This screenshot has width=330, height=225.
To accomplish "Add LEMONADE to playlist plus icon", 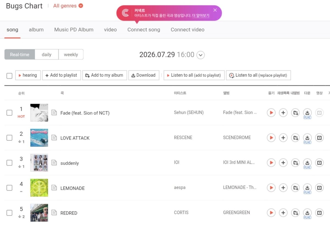I will click(x=283, y=188).
